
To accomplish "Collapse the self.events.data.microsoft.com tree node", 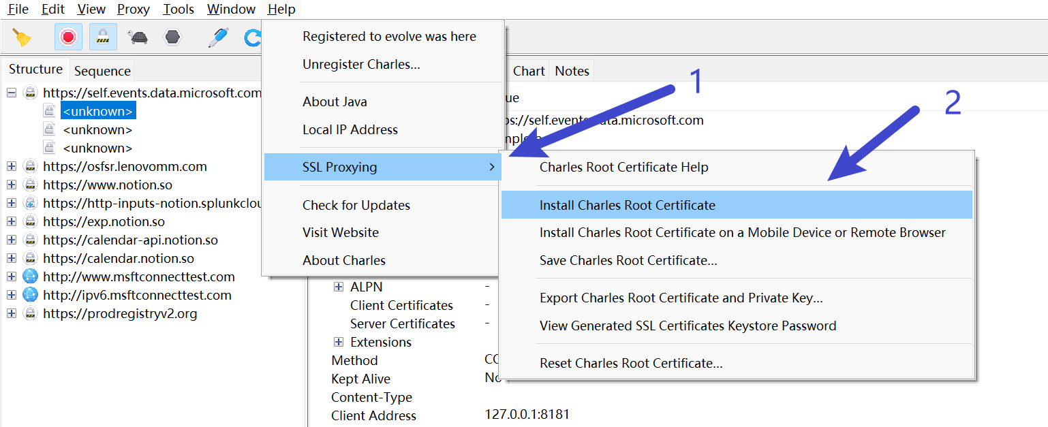I will [x=12, y=93].
